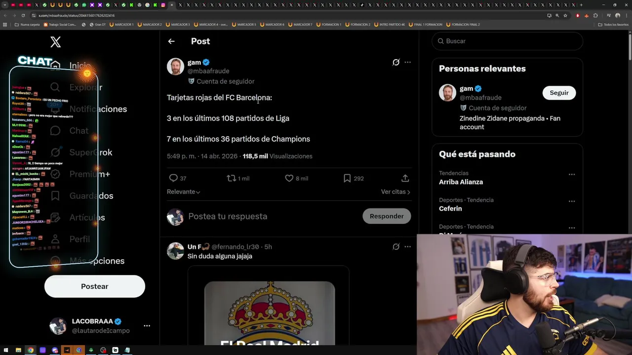Open INTRO PARTIDO 4K bookmark
This screenshot has height=355, width=632.
389,24
